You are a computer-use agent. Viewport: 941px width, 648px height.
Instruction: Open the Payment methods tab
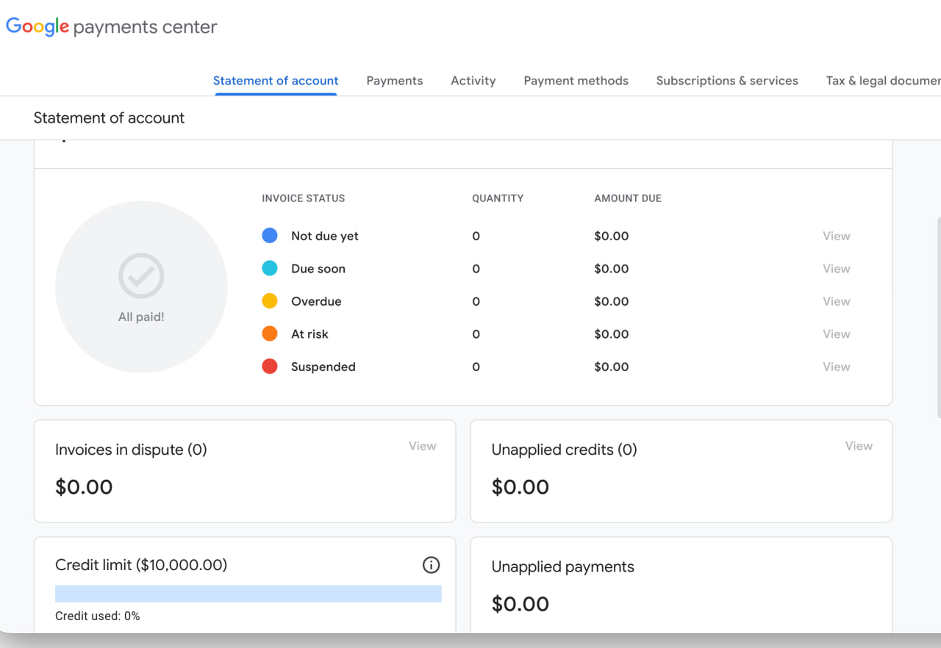(576, 81)
